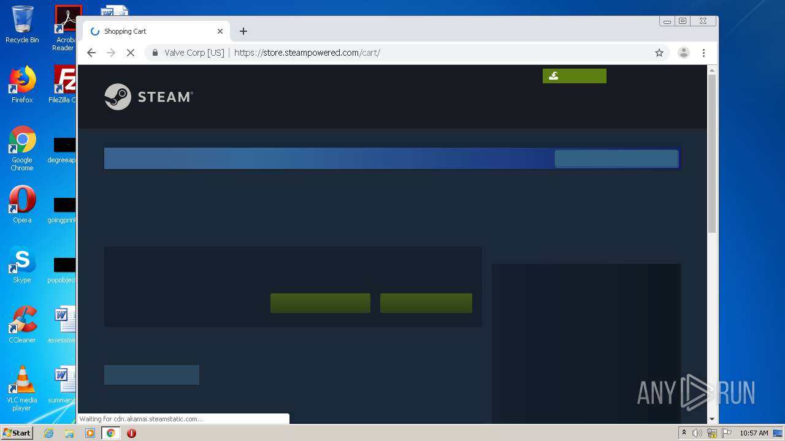The height and width of the screenshot is (441, 785).
Task: Switch to Chrome via taskbar icon
Action: coord(111,433)
